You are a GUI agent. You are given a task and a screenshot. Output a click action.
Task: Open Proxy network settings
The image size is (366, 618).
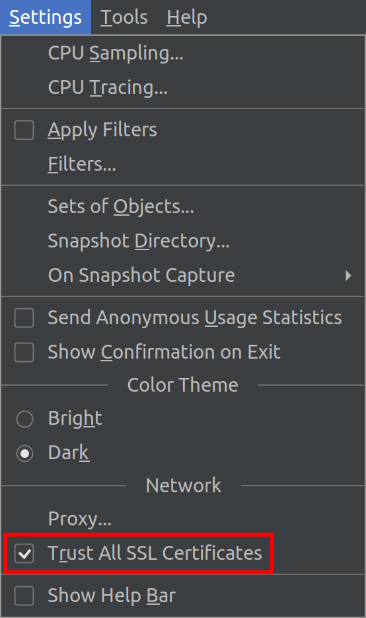click(182, 519)
